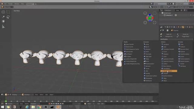This screenshot has height=109, width=194.
Task: Click the pan view gizmo icon
Action: 155,22
